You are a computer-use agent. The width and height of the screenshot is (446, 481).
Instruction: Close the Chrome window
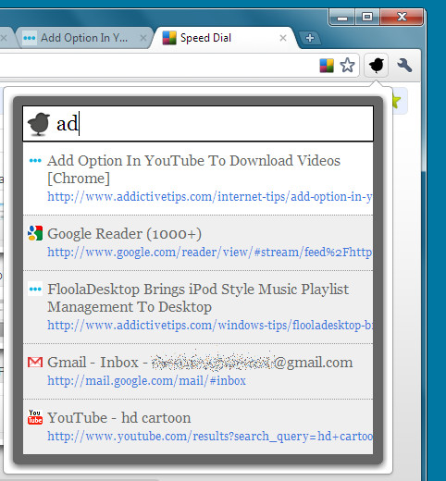[x=402, y=17]
